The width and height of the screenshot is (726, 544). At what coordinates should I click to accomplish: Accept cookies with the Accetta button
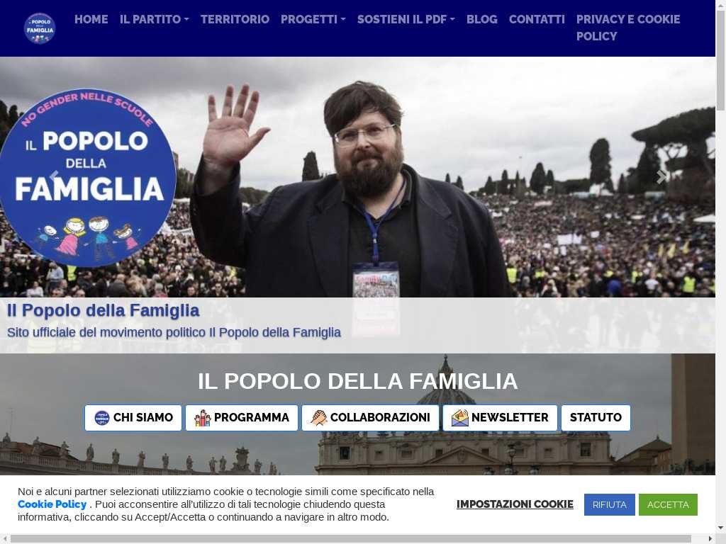tap(668, 504)
